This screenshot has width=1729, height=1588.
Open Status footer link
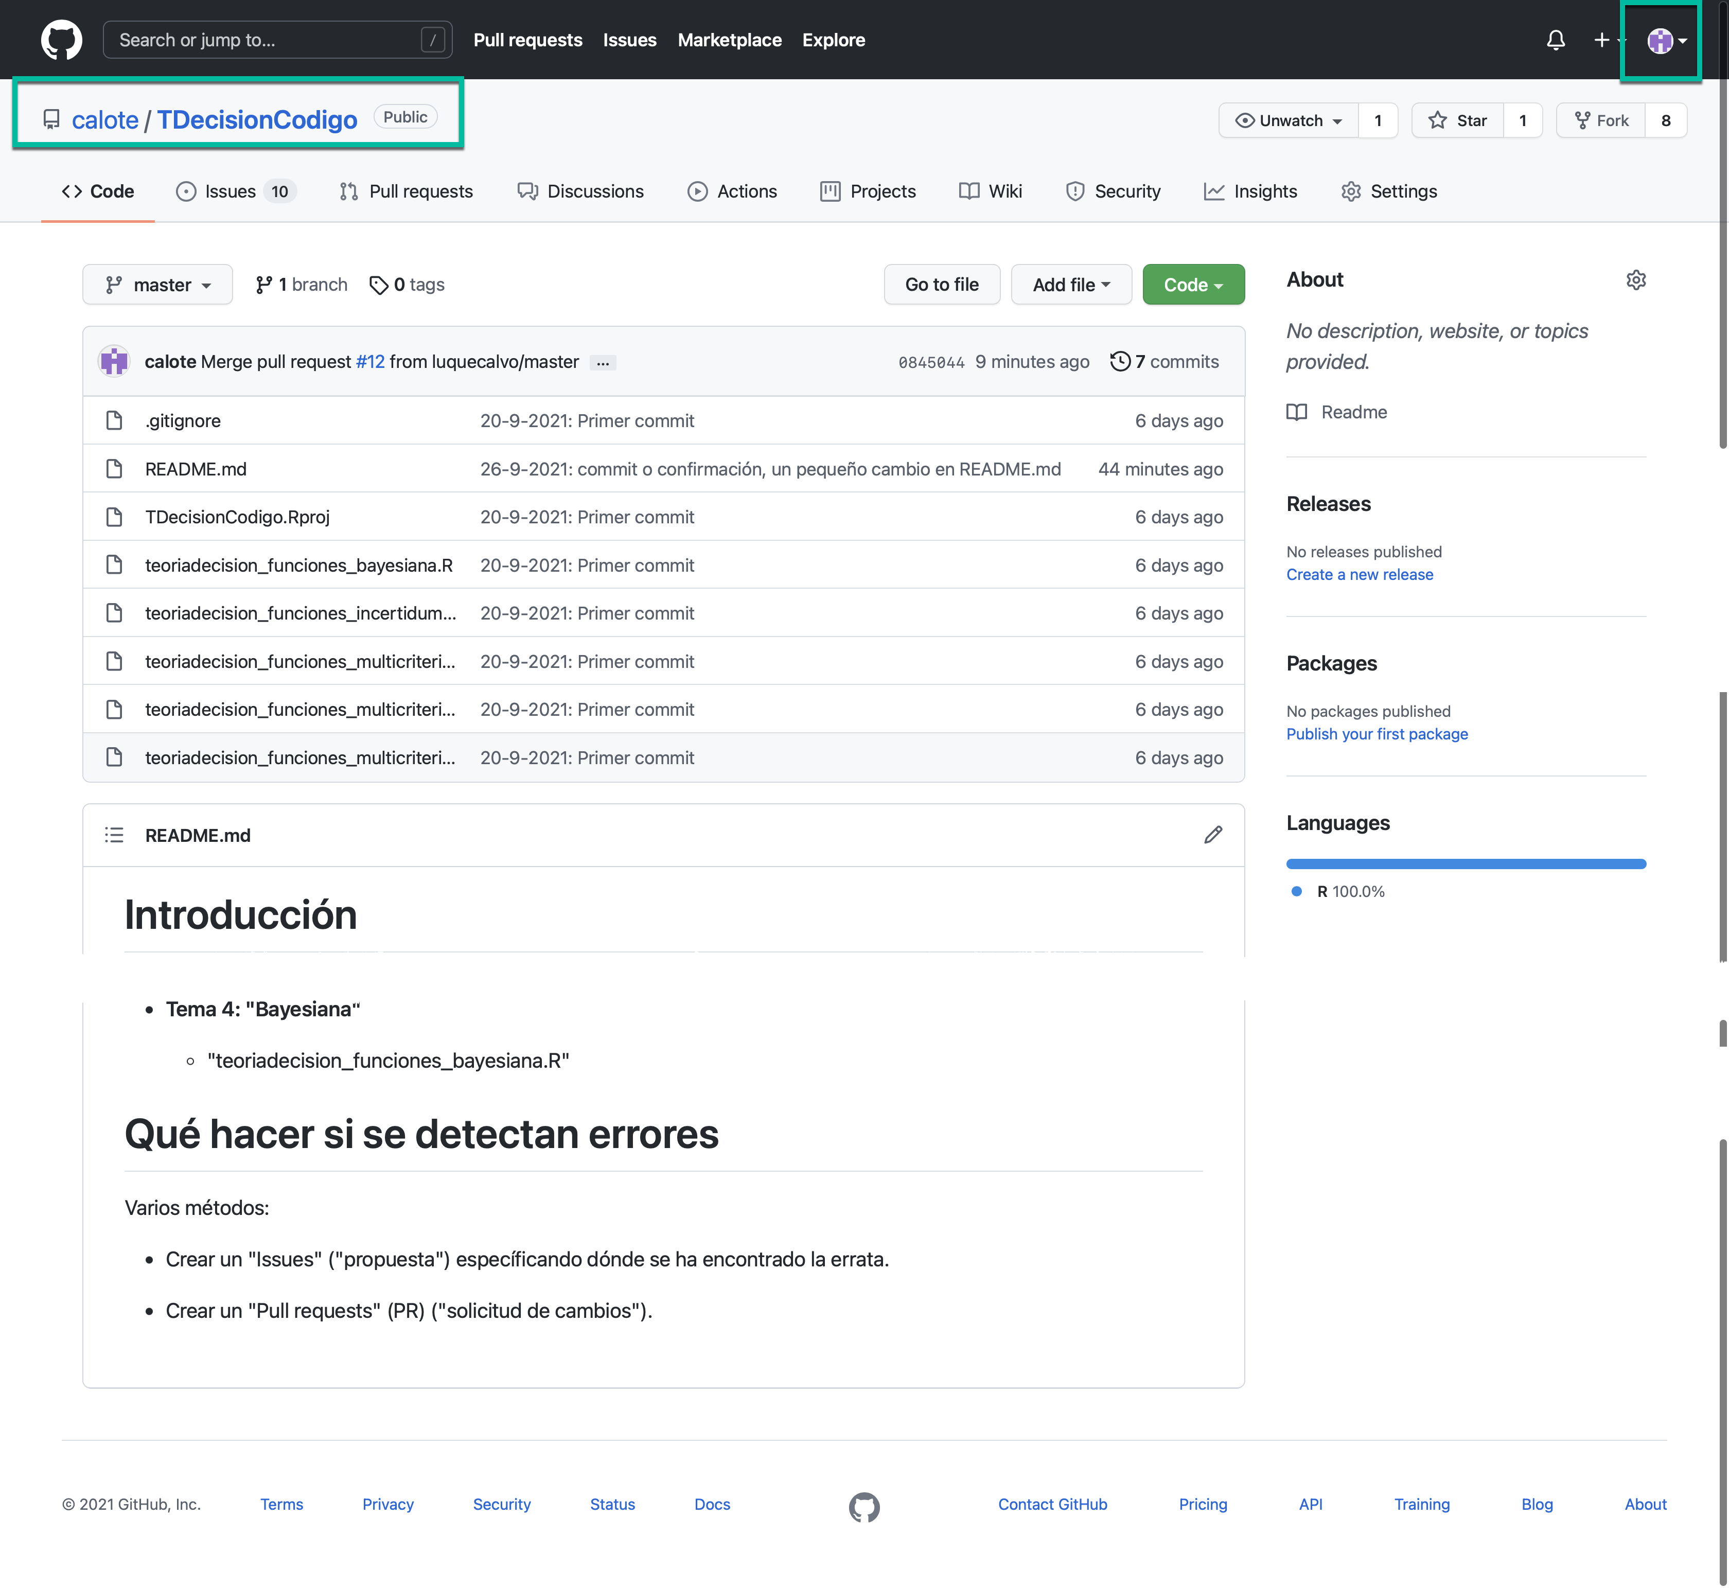tap(612, 1504)
